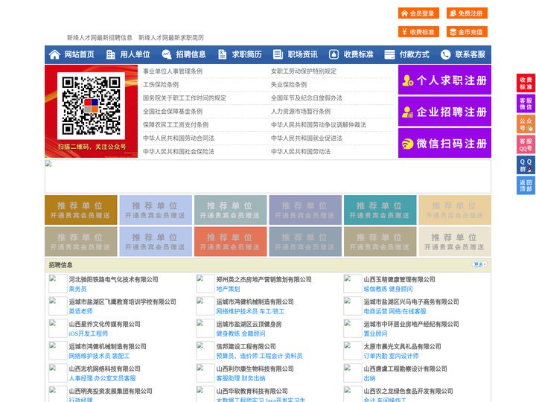The height and width of the screenshot is (402, 536).
Task: Open the 新绛人才网最新招聘信息 link
Action: click(100, 38)
